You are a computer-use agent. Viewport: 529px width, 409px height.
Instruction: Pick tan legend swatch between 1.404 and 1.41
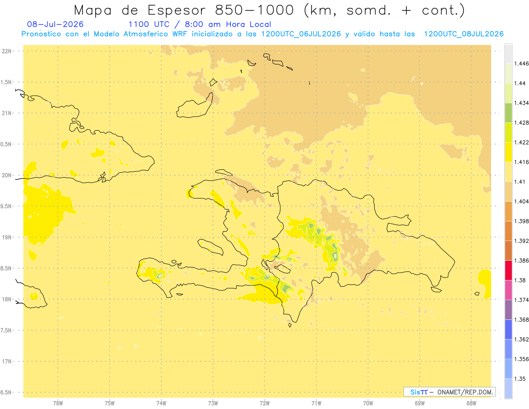[508, 191]
